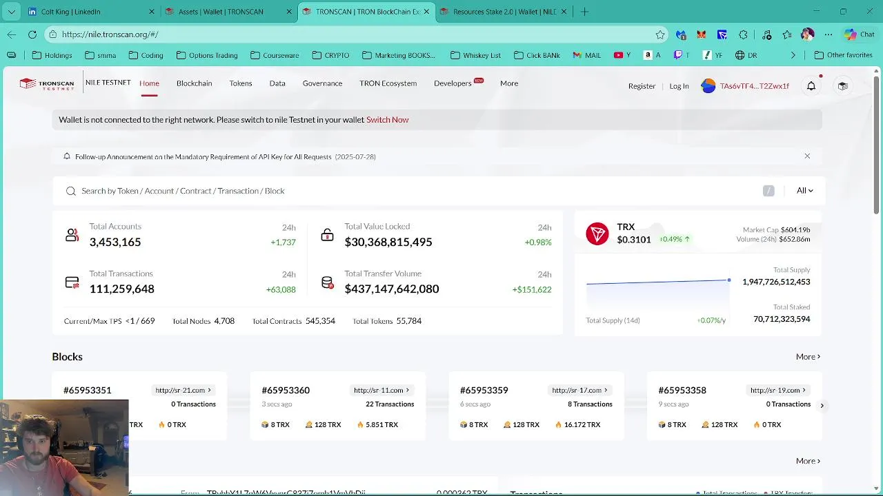Image resolution: width=883 pixels, height=496 pixels.
Task: Click the Total Transfer Volume coins icon
Action: (327, 282)
